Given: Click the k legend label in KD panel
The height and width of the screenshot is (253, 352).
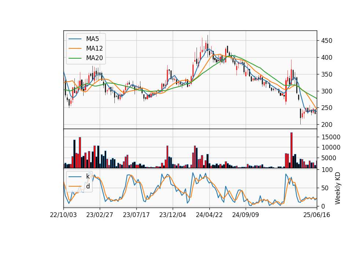Looking at the screenshot, I should 88,176.
